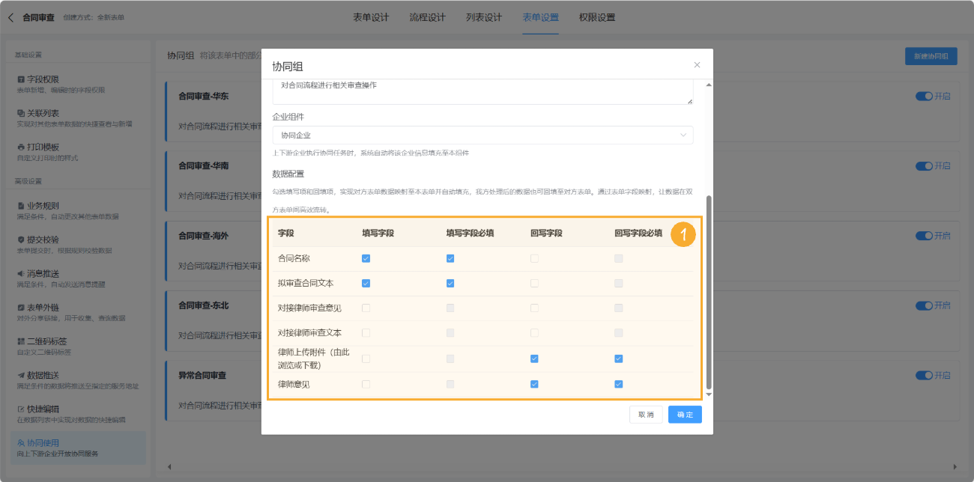The height and width of the screenshot is (482, 974).
Task: Open the 权限设置 tab
Action: tap(599, 16)
